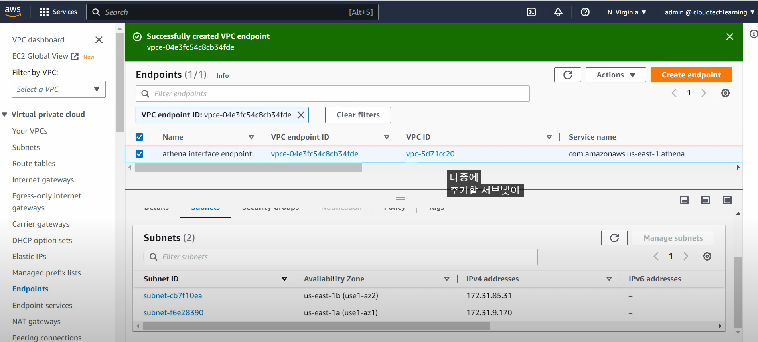Open EC2 Global View link

40,56
